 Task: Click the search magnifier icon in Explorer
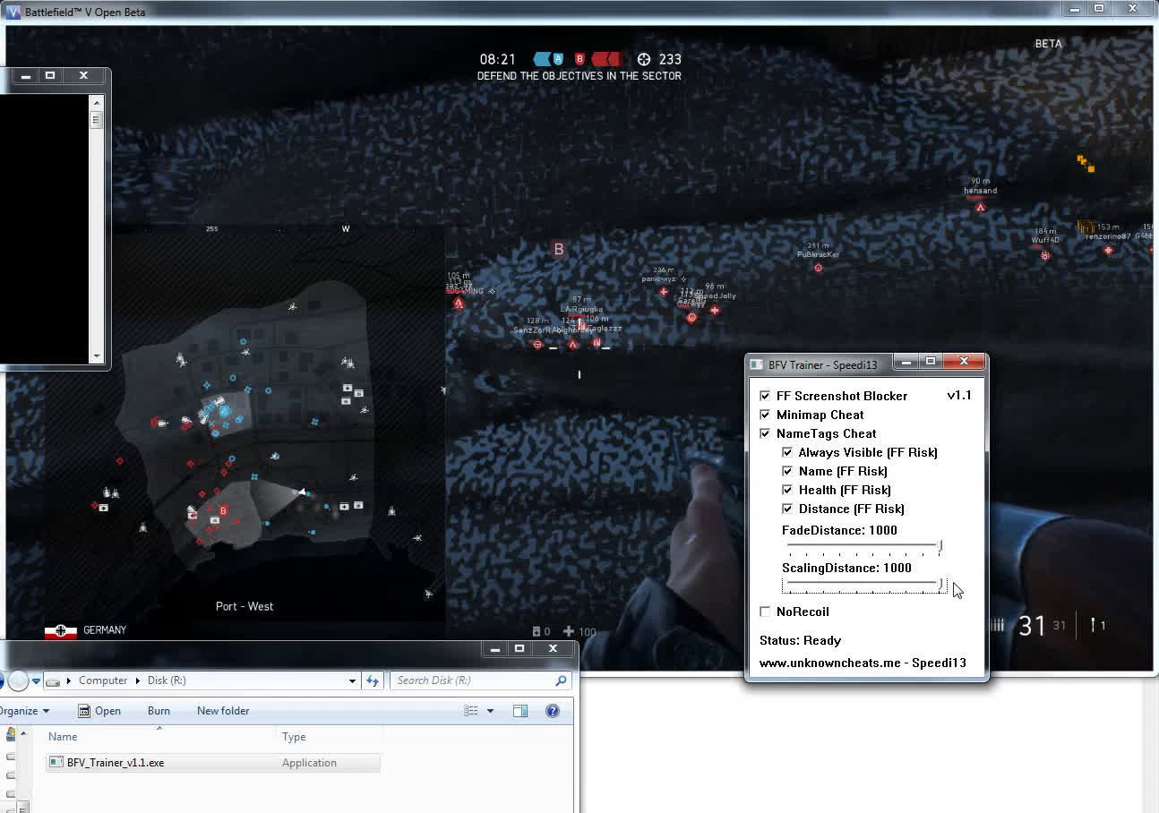[562, 680]
